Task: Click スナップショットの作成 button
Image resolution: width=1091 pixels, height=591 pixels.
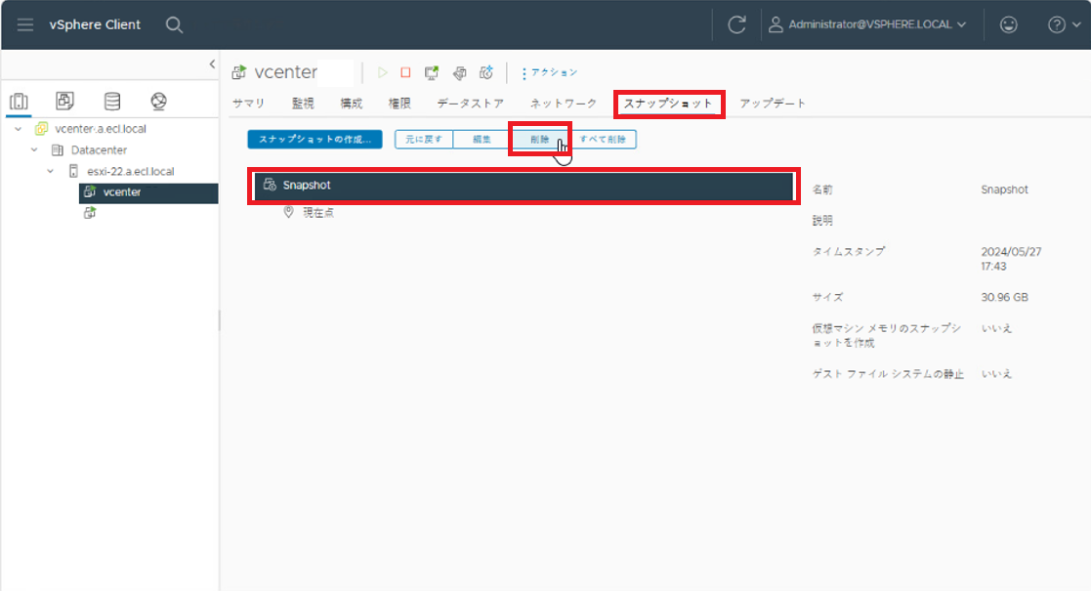Action: [315, 140]
